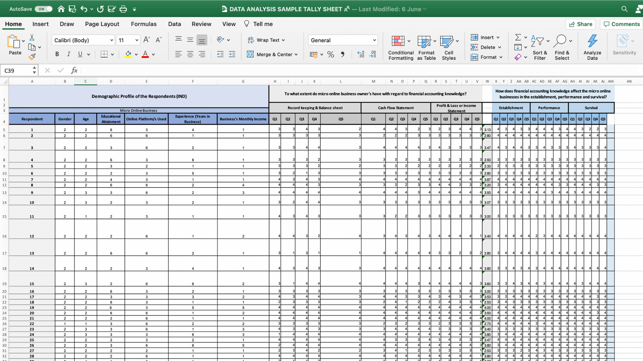643x361 pixels.
Task: Click the yellow Fill Color swatch
Action: tap(128, 54)
